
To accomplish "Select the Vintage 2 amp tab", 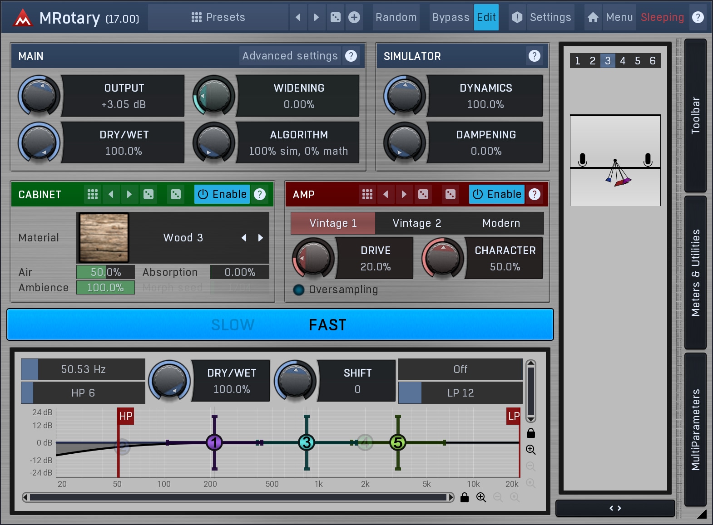I will pyautogui.click(x=416, y=223).
